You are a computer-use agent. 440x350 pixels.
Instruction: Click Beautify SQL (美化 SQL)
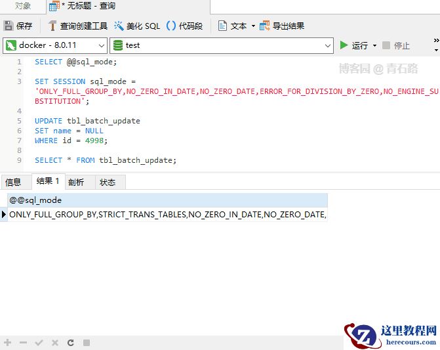[x=137, y=26]
